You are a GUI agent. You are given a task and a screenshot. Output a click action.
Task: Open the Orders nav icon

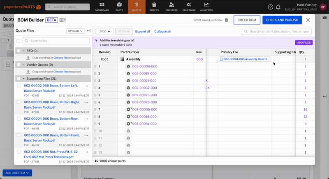154,7
